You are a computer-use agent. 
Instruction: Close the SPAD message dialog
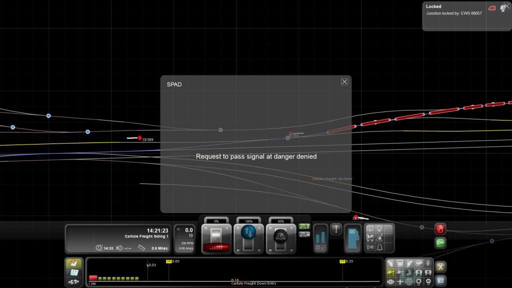click(x=344, y=81)
